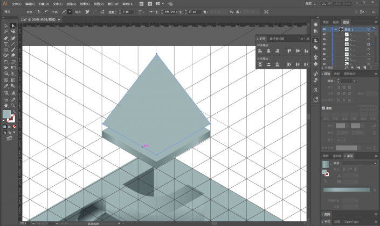Open the Symbols club icon in dock

click(x=315, y=64)
